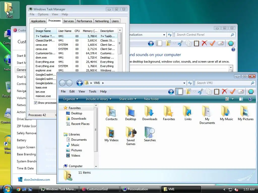
Task: Open Options menu in Task Manager
Action: tap(43, 14)
